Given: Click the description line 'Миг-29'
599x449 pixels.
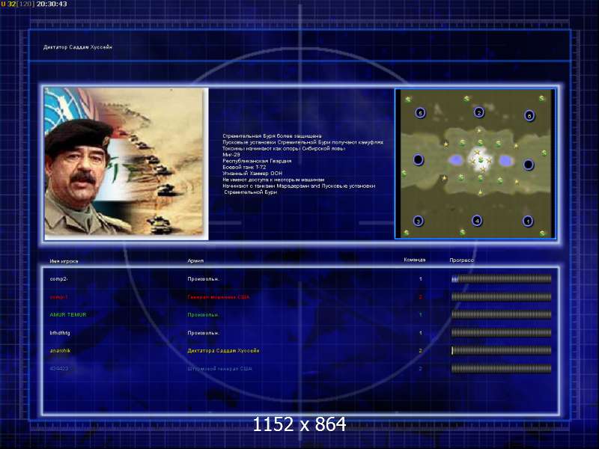Looking at the screenshot, I should tap(231, 155).
